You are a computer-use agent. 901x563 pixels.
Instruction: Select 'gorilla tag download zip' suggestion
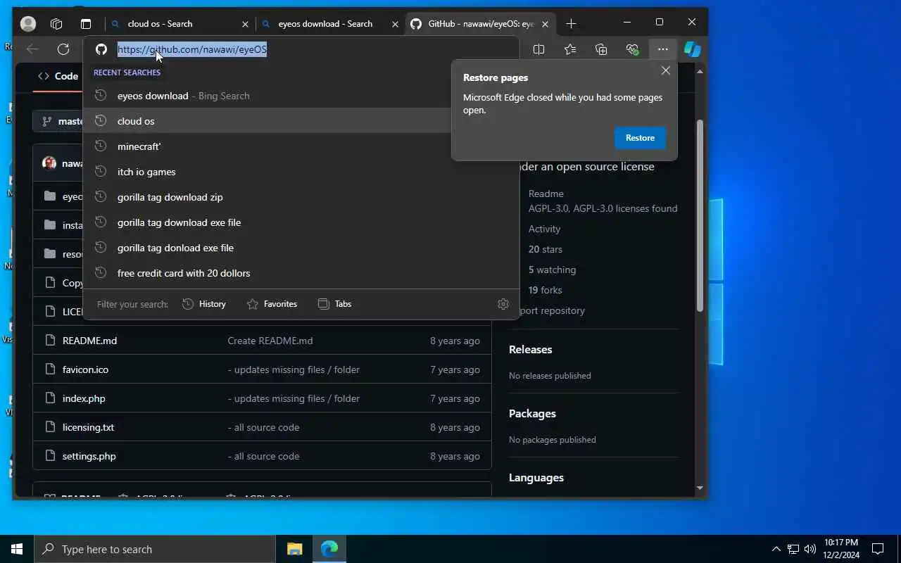point(301,197)
